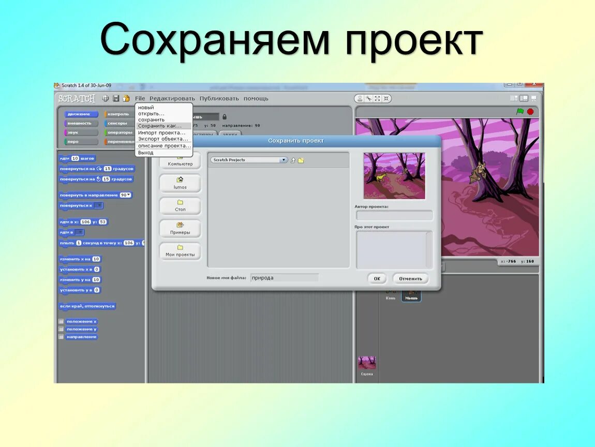595x447 pixels.
Task: Choose описание проекта... menu entry
Action: [164, 146]
